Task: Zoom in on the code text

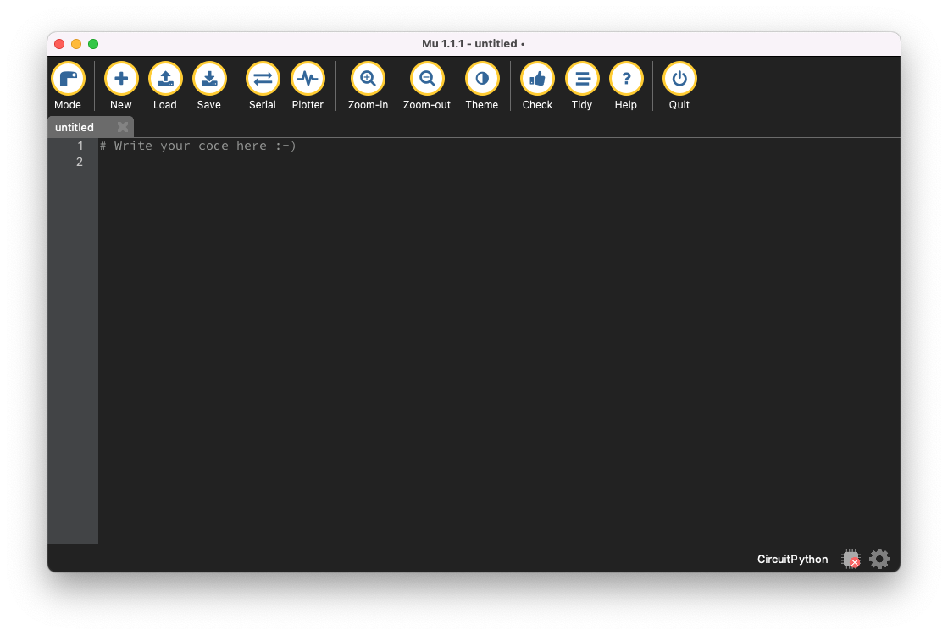Action: [368, 78]
